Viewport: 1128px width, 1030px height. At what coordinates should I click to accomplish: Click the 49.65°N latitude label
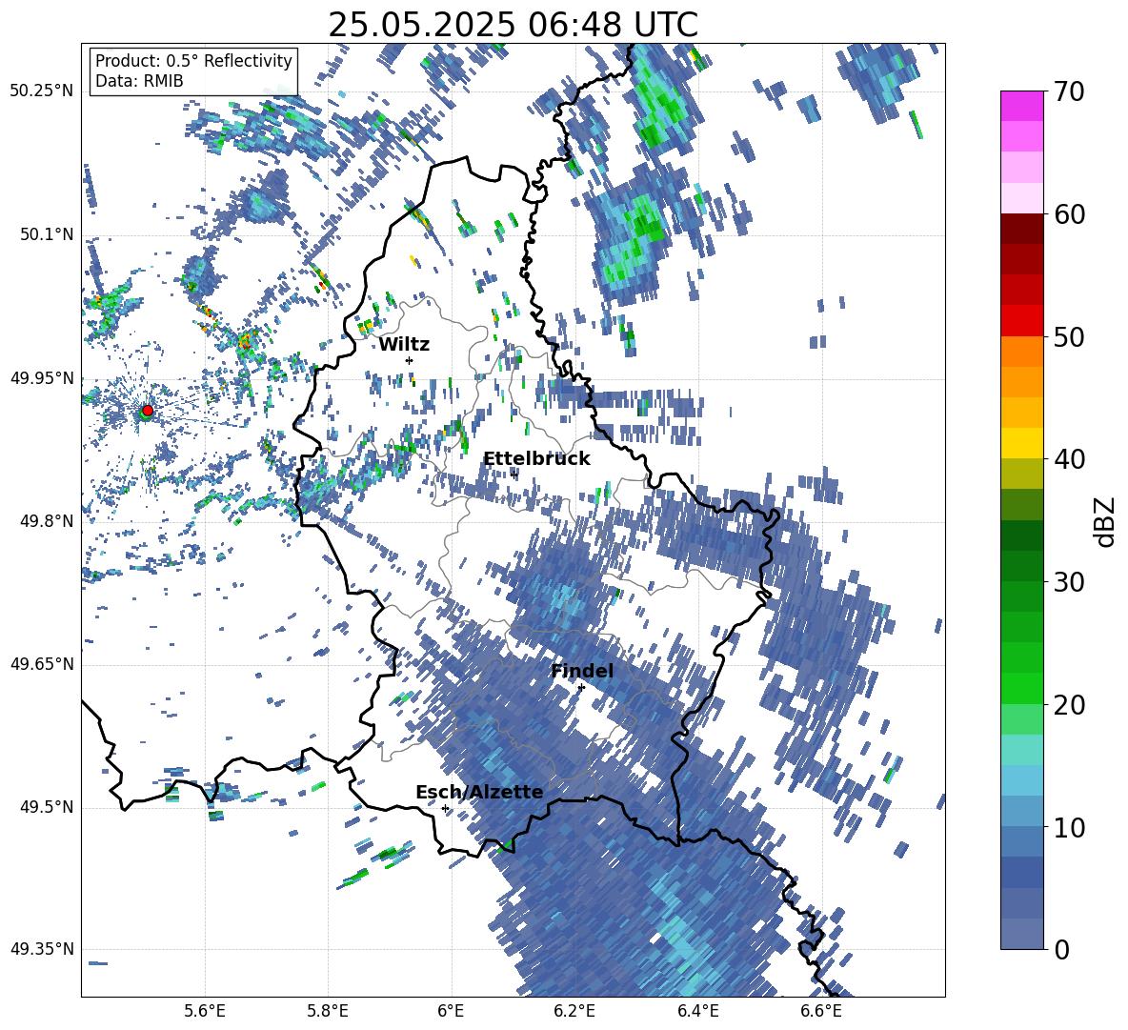point(42,663)
